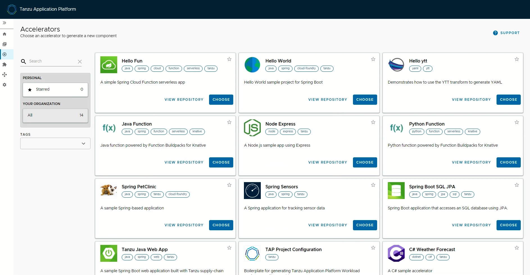Choose the Hello ytt accelerator
Image resolution: width=530 pixels, height=275 pixels.
tap(509, 100)
